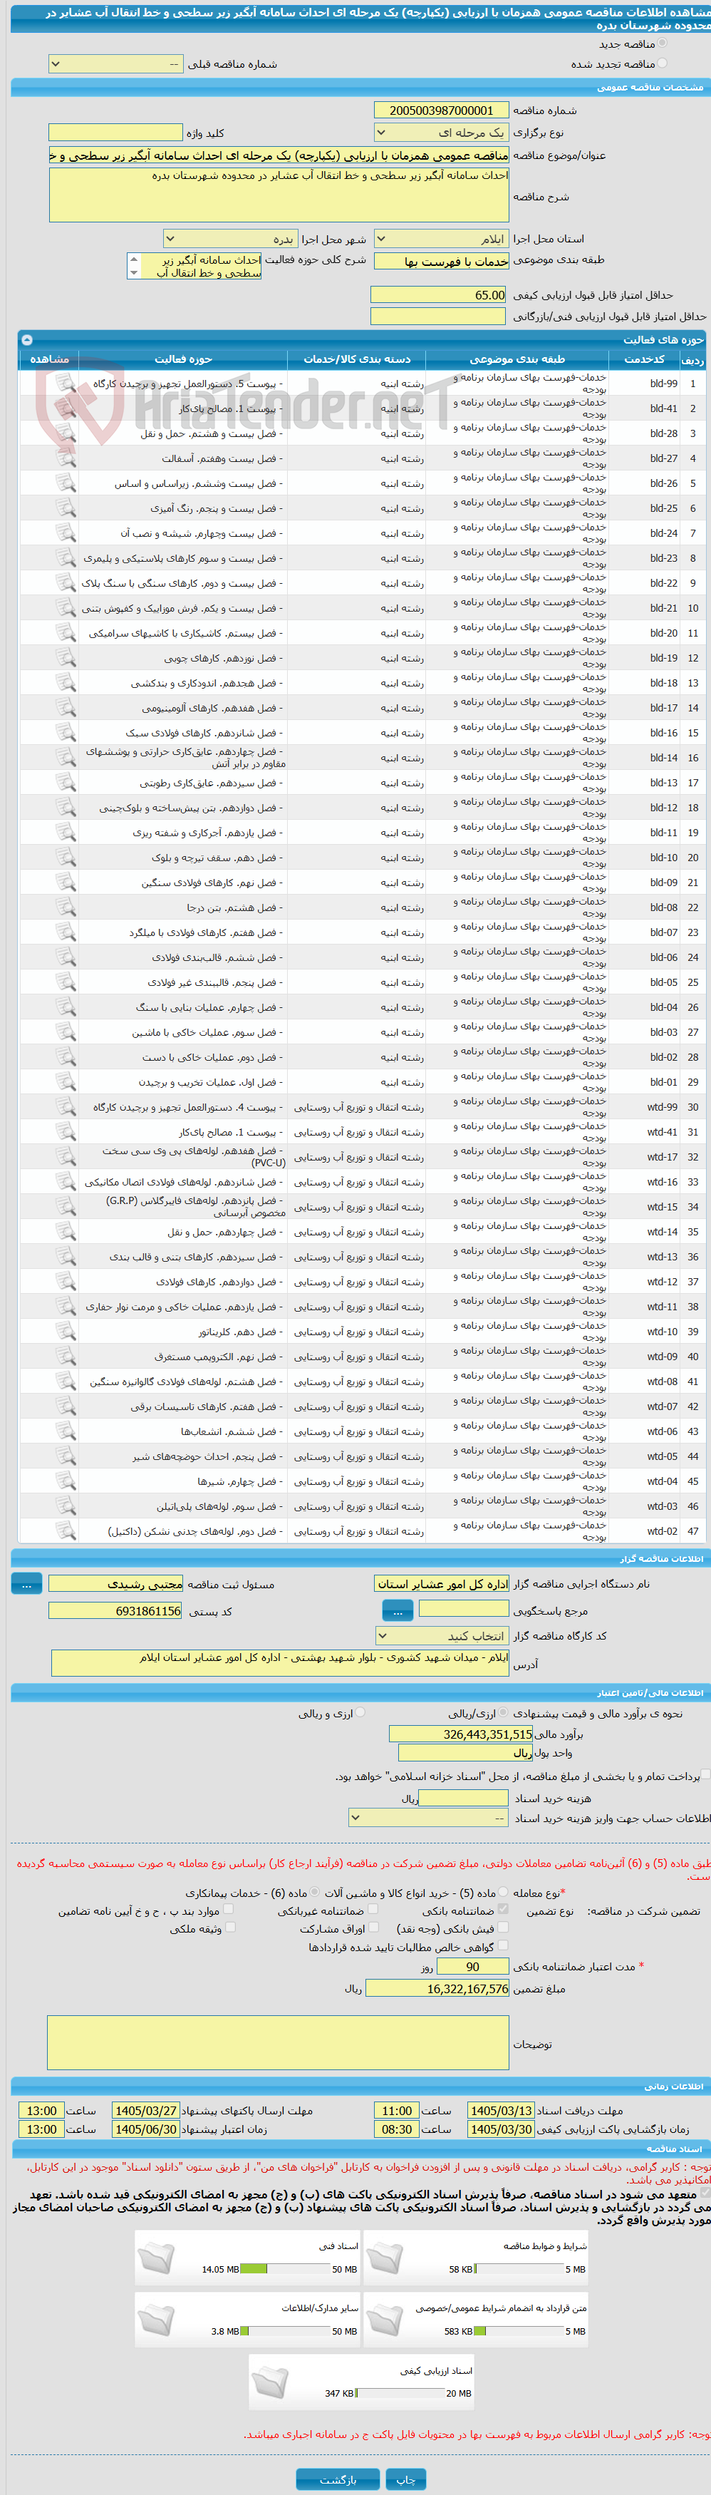Click the بازگشت back button

pos(338,2479)
